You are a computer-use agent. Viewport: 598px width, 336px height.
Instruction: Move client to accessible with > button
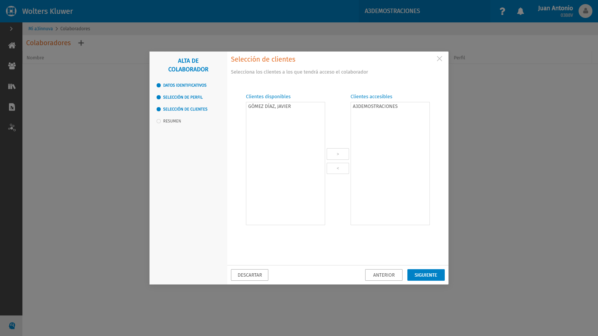(338, 154)
